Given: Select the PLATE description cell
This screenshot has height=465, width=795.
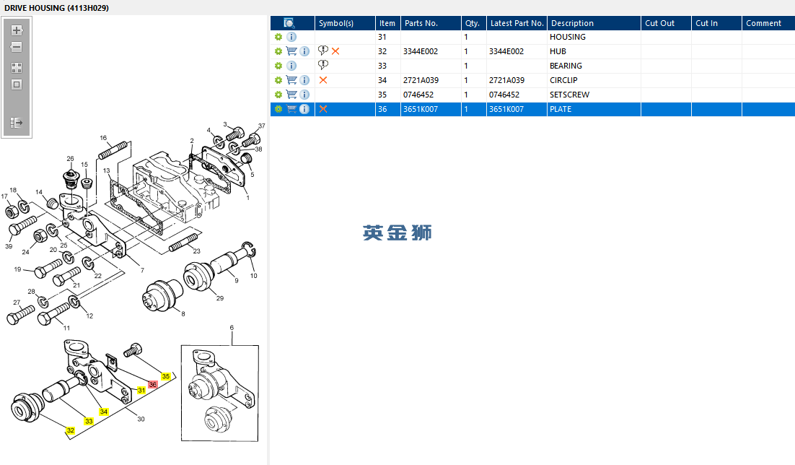Looking at the screenshot, I should [594, 109].
